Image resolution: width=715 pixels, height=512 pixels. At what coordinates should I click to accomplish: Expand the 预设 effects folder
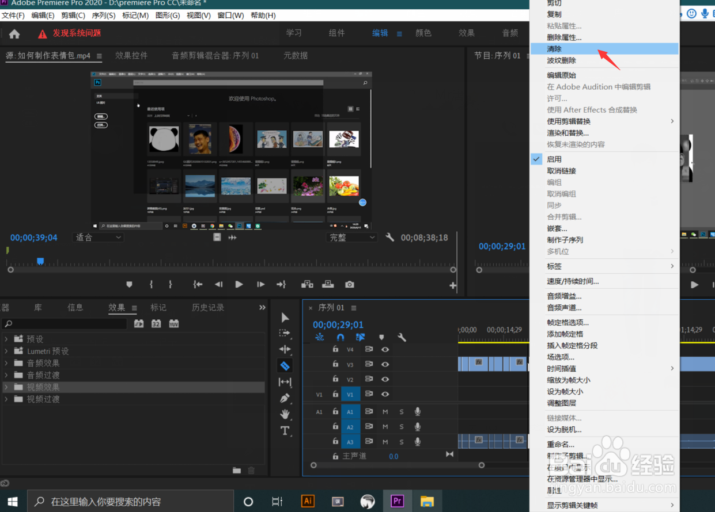(6, 339)
